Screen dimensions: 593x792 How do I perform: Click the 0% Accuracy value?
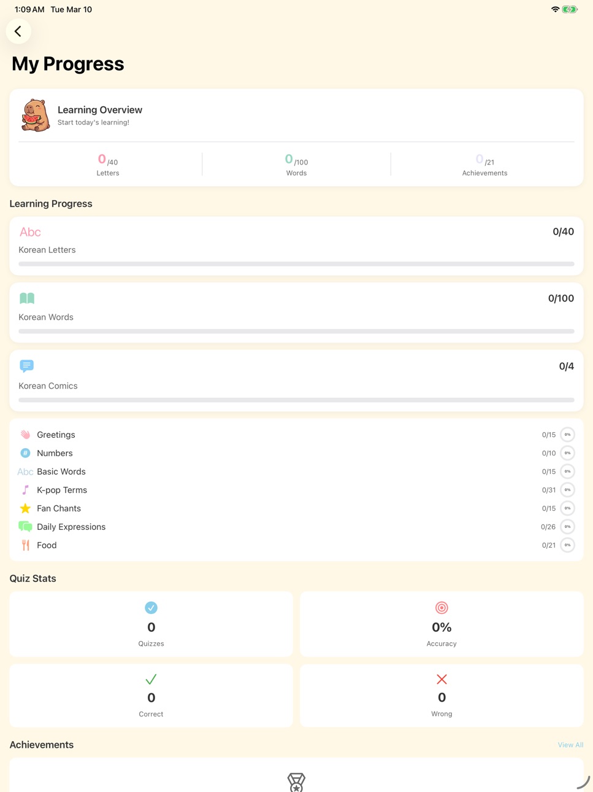[x=442, y=627]
